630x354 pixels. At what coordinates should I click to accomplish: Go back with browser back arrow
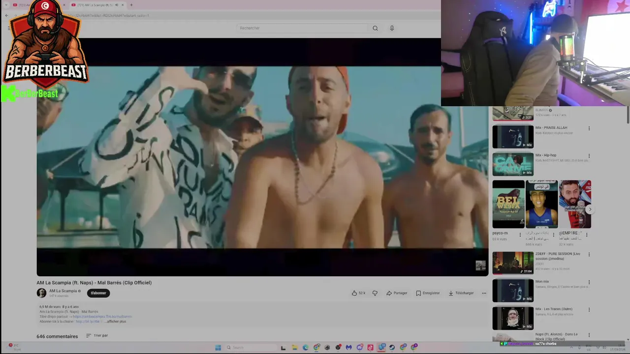pos(6,16)
